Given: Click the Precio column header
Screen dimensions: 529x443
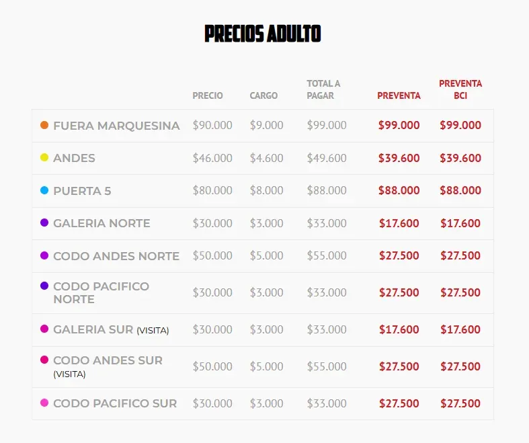Looking at the screenshot, I should 208,95.
